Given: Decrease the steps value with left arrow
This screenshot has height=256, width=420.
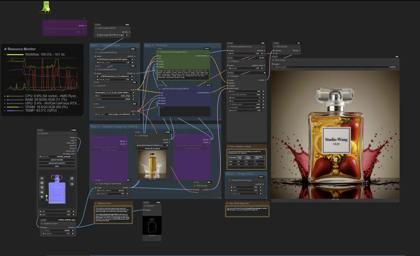Looking at the screenshot, I should point(230,97).
